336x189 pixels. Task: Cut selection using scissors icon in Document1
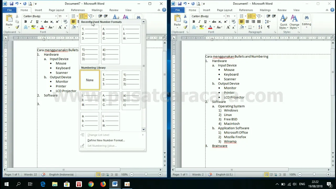(185, 17)
